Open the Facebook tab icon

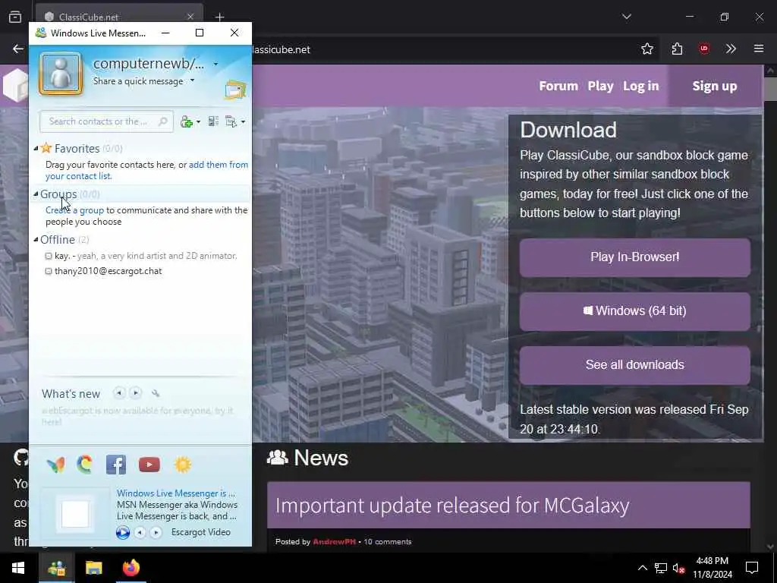tap(116, 465)
